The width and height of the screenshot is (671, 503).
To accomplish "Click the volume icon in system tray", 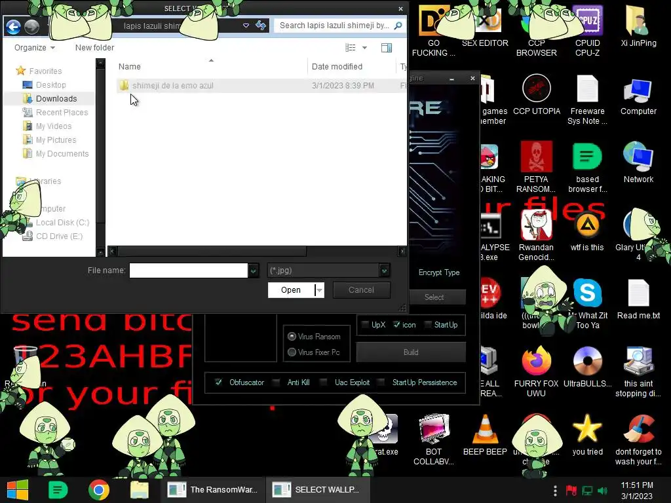I will pos(603,491).
